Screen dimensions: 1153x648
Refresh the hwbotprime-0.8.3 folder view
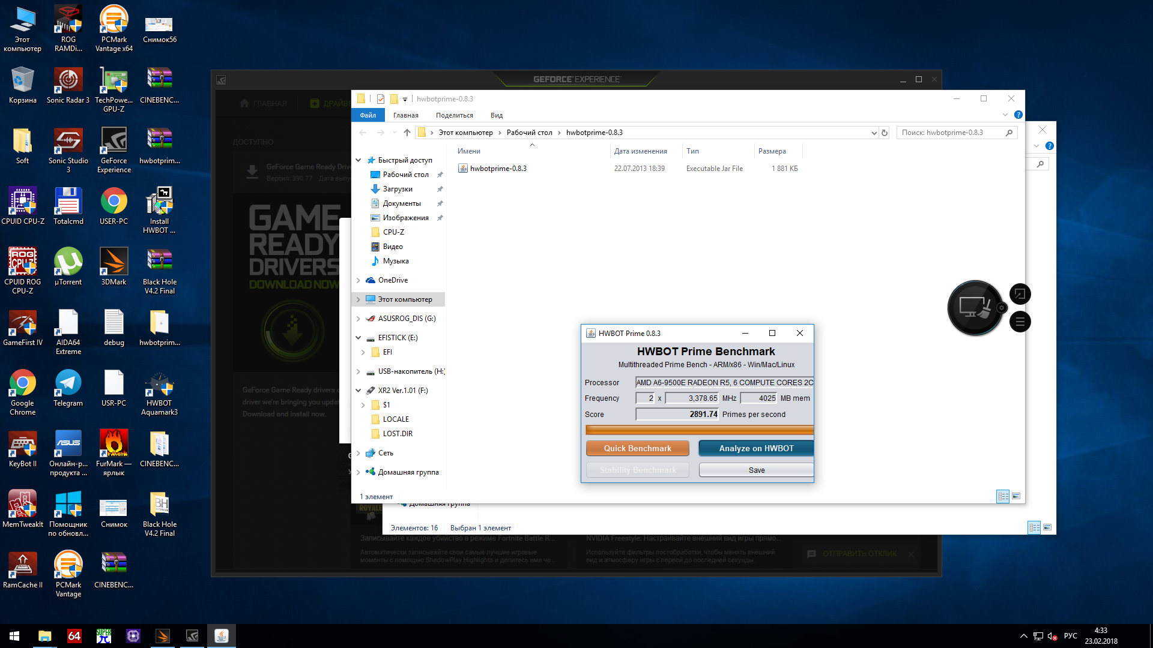tap(885, 133)
